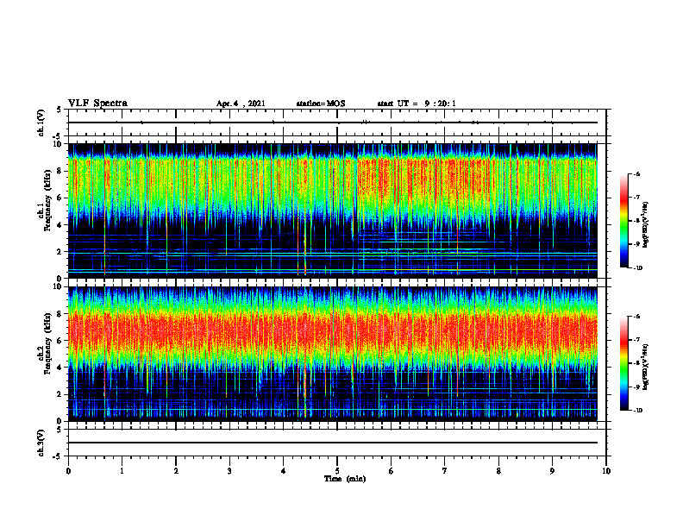Click the time axis tick label "3"
Image resolution: width=683 pixels, height=528 pixels.
(x=229, y=471)
